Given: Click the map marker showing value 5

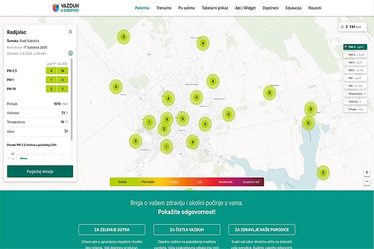Looking at the screenshot, I should point(182,120).
